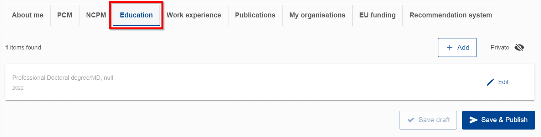541x137 pixels.
Task: Switch to the PCM tab
Action: (65, 15)
